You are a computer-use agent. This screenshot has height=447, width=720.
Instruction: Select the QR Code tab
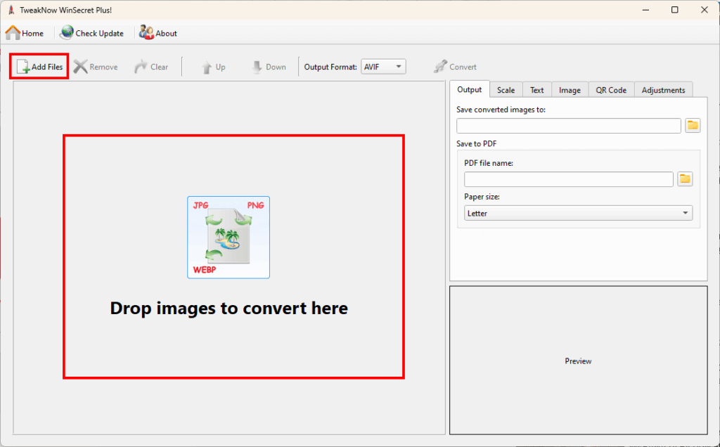coord(611,90)
